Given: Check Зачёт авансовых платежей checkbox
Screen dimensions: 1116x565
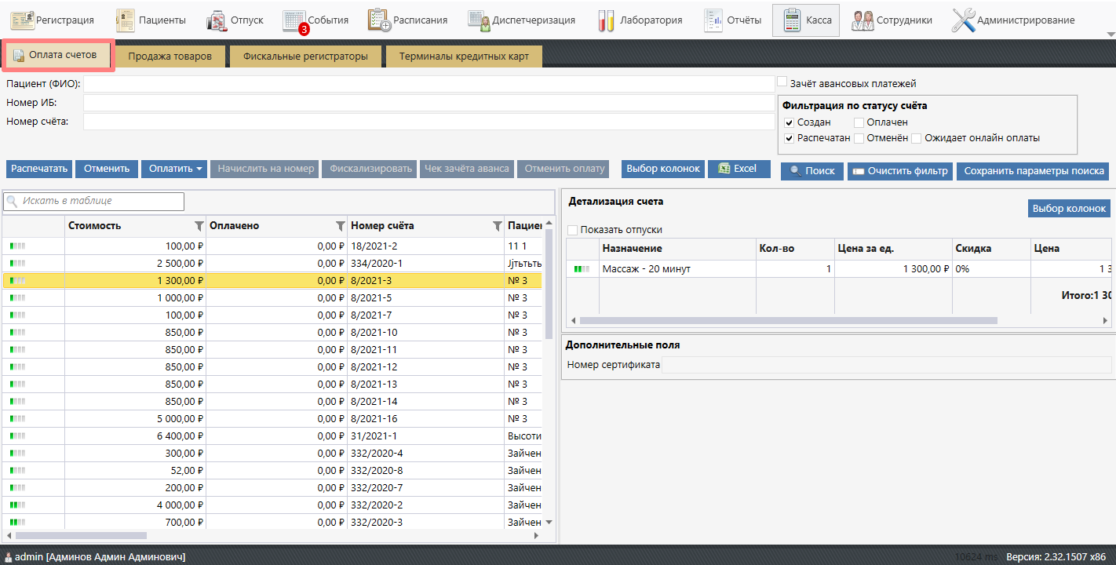Looking at the screenshot, I should tap(782, 82).
